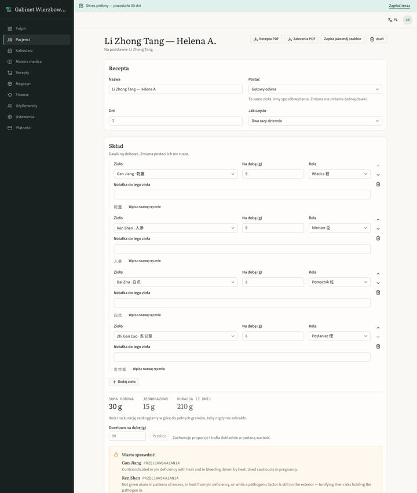417x493 pixels.
Task: Open Użytkownicy section
Action: coord(36,106)
